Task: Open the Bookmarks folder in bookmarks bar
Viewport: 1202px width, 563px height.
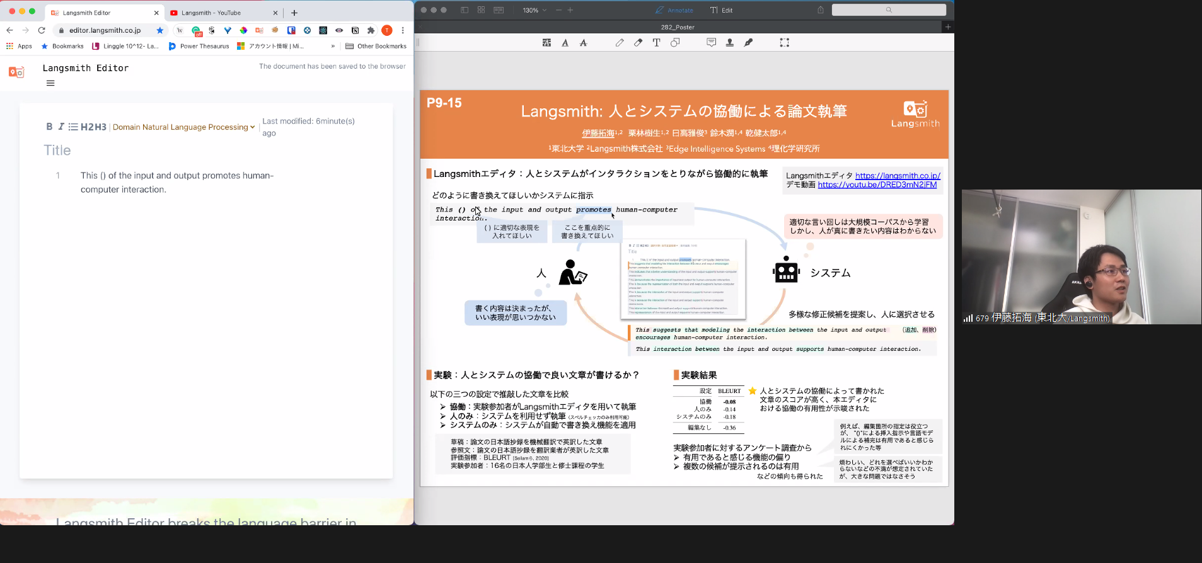Action: click(62, 46)
